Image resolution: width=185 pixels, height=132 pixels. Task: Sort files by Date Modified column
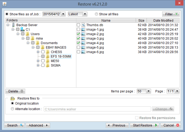(163, 20)
